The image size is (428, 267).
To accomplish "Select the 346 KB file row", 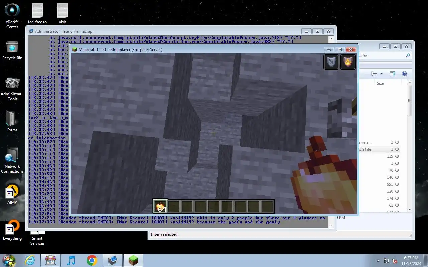I will (x=380, y=177).
